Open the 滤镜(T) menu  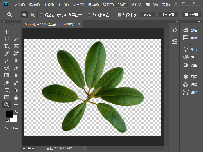click(108, 5)
